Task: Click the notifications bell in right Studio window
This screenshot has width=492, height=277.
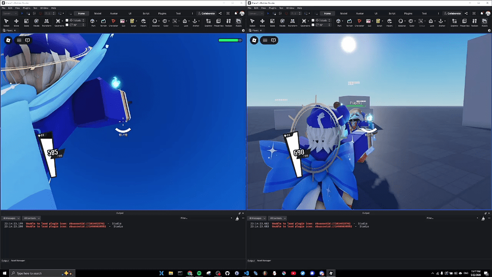Action: point(482,13)
